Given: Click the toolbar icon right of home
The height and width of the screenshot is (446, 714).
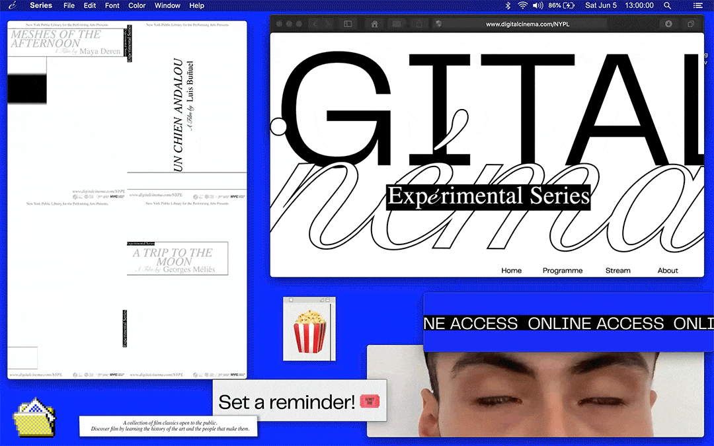Looking at the screenshot, I should click(397, 24).
